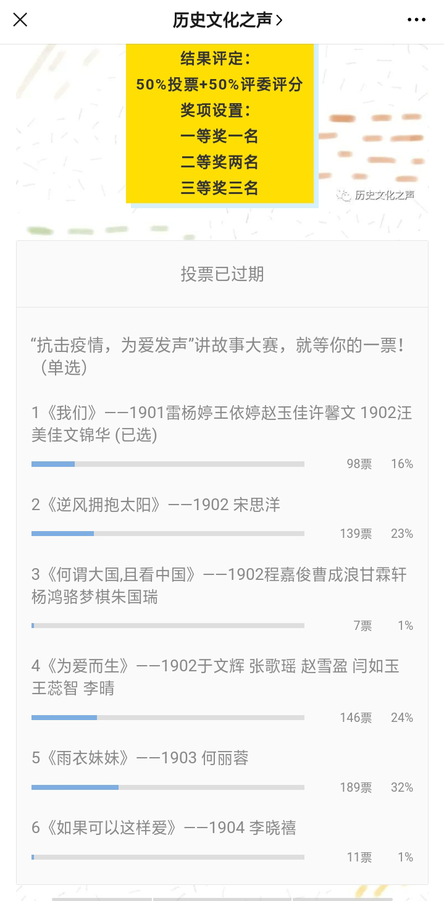Choose option 5《雨衣妹妹》何丽蓉
This screenshot has width=444, height=901.
click(x=140, y=758)
